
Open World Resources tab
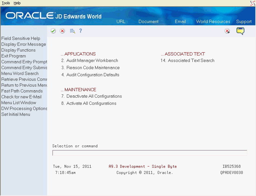(213, 21)
